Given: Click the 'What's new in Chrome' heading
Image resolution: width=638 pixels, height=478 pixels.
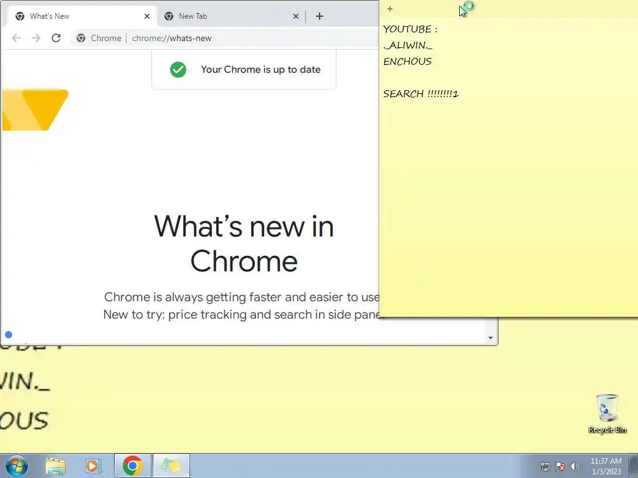Looking at the screenshot, I should pos(244,243).
